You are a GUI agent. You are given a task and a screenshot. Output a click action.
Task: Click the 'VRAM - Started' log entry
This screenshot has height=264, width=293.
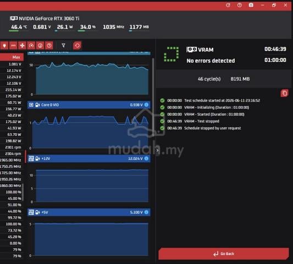point(202,114)
